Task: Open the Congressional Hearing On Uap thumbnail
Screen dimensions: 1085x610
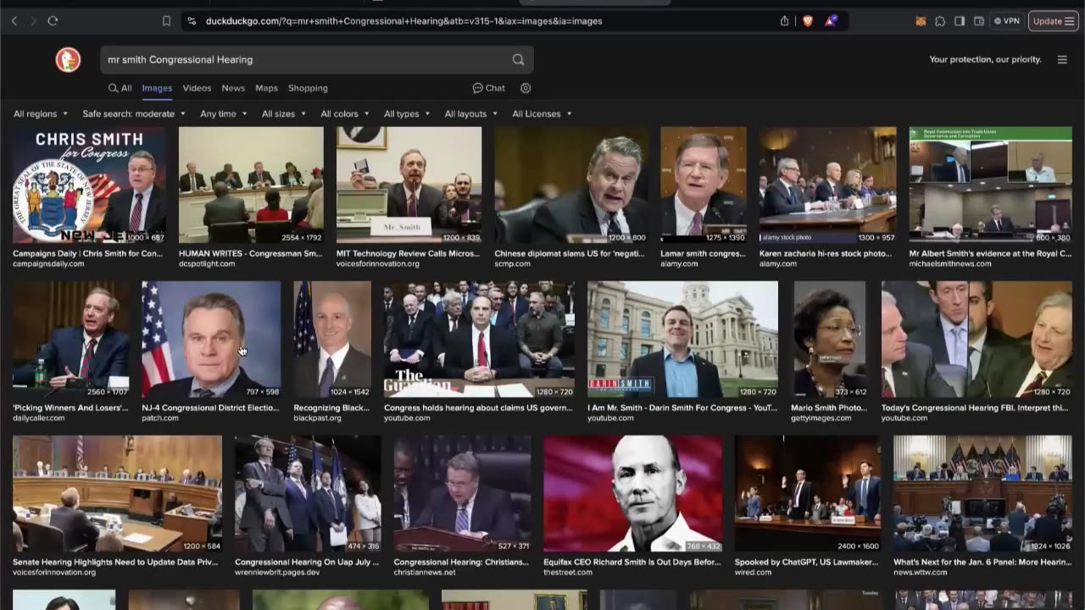Action: (x=308, y=494)
